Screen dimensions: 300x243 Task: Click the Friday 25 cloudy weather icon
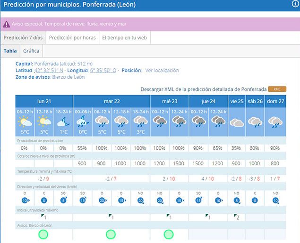tap(236, 122)
